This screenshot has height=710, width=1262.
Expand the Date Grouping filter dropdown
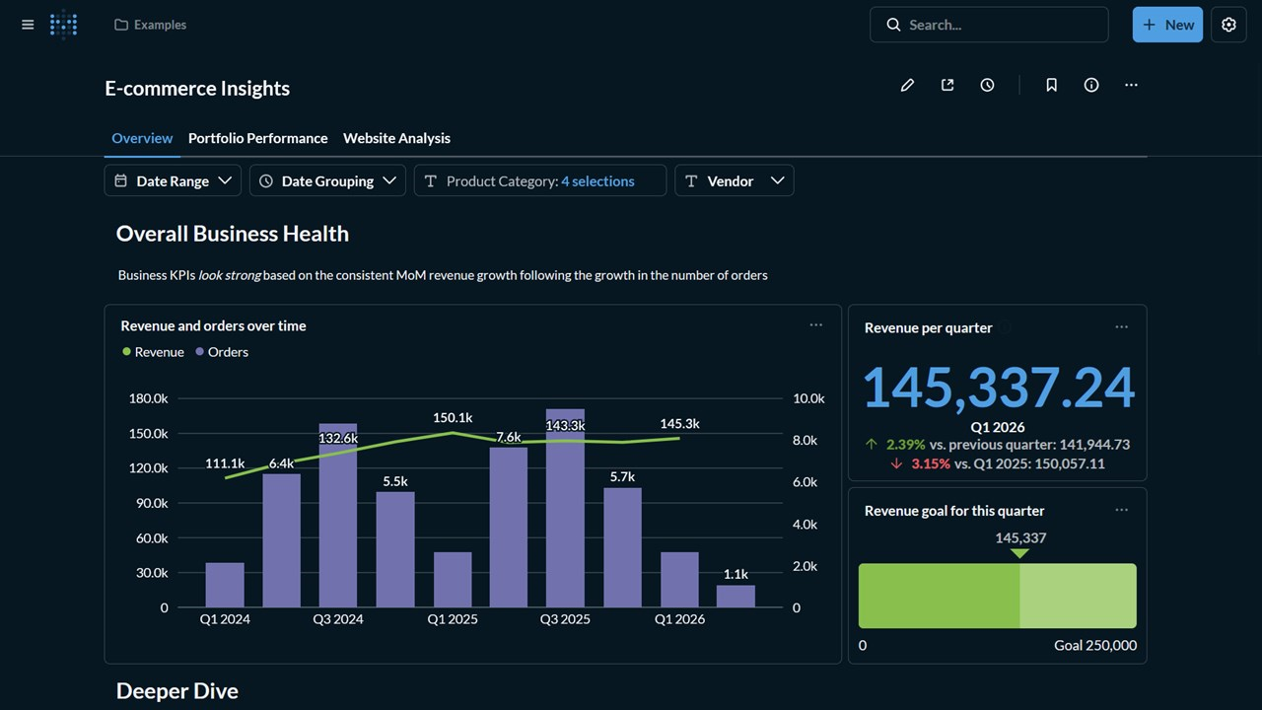pyautogui.click(x=327, y=181)
